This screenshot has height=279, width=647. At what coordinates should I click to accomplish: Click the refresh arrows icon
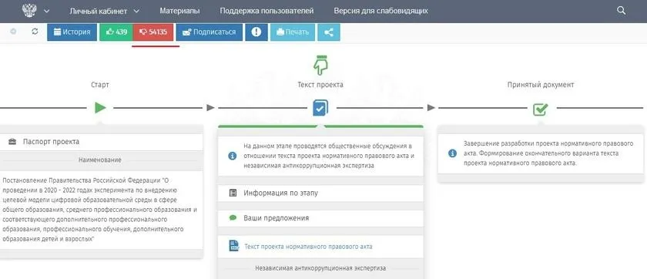35,32
